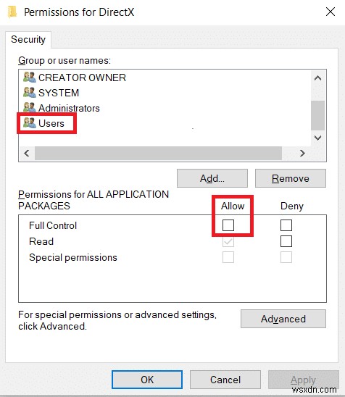Click the SYSTEM group icon

pos(30,93)
